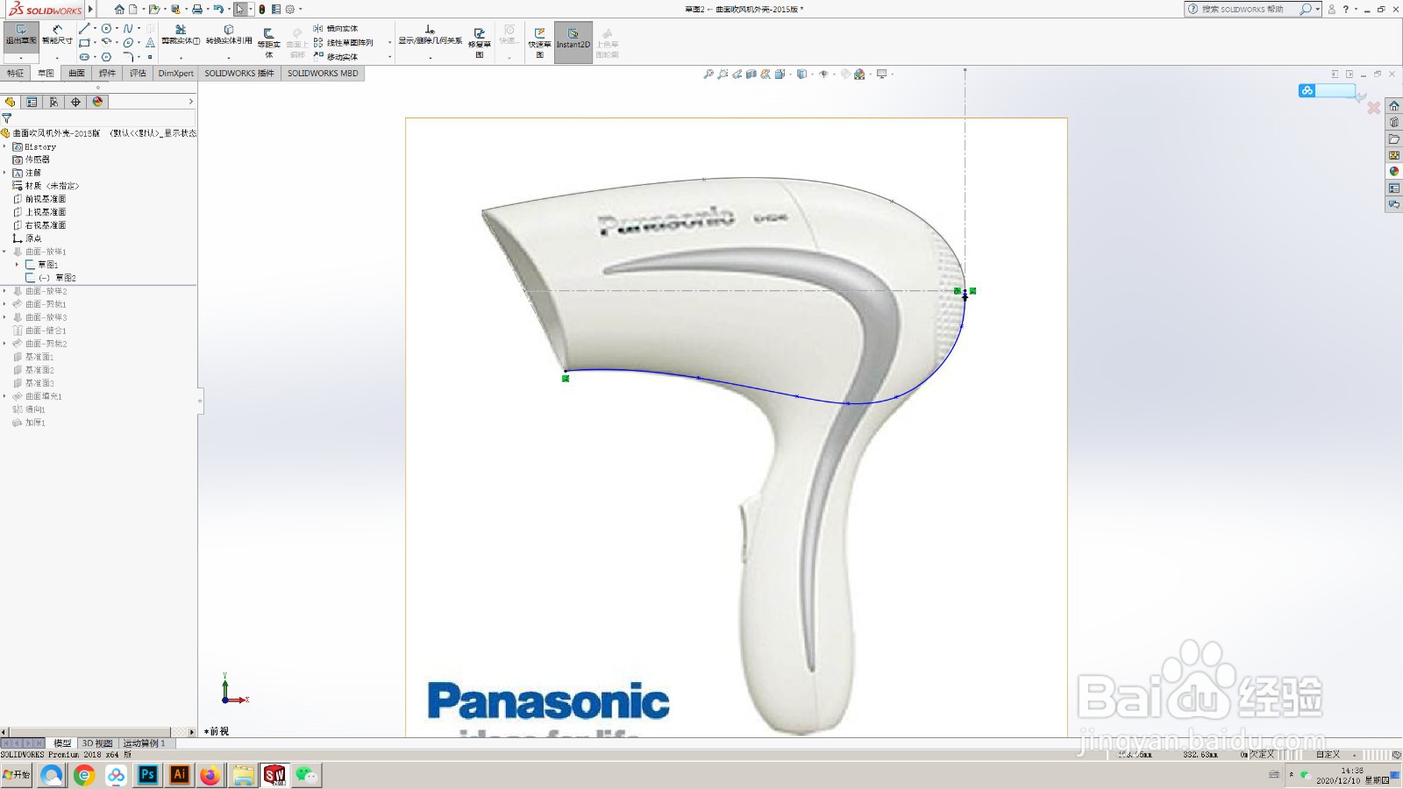The width and height of the screenshot is (1403, 789).
Task: Open the DisplayManager tab
Action: click(97, 102)
